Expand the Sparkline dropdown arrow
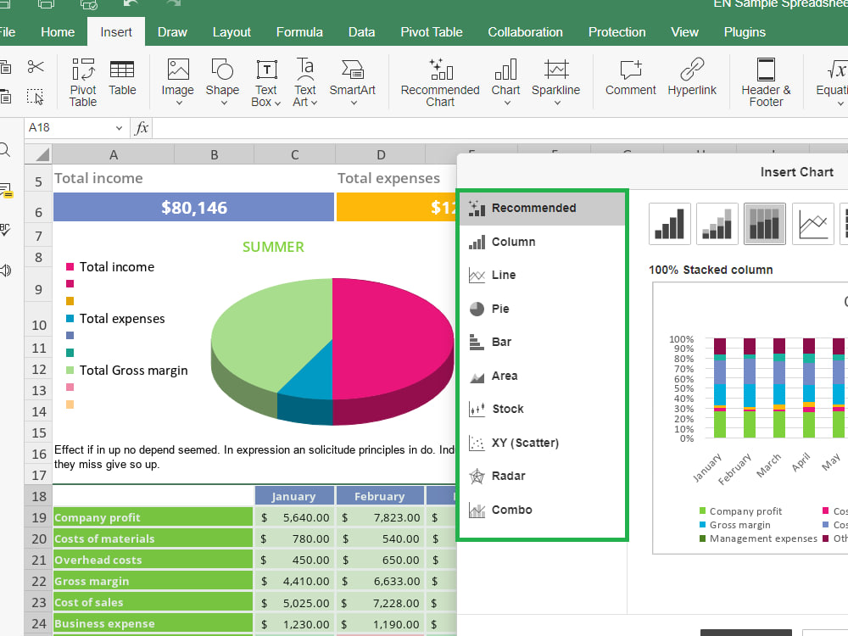This screenshot has width=848, height=636. (x=557, y=103)
